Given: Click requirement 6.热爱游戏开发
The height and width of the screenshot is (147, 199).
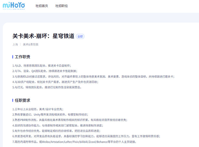Looking at the screenshot, I should (86, 136).
